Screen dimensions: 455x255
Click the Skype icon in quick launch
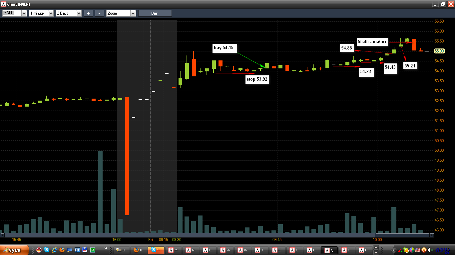46,250
